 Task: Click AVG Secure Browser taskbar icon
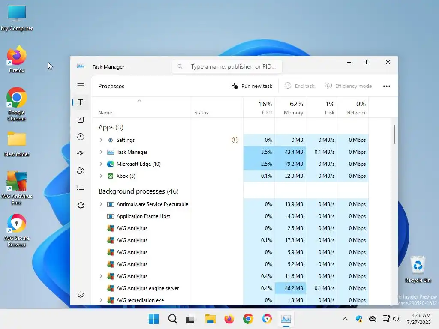267,319
